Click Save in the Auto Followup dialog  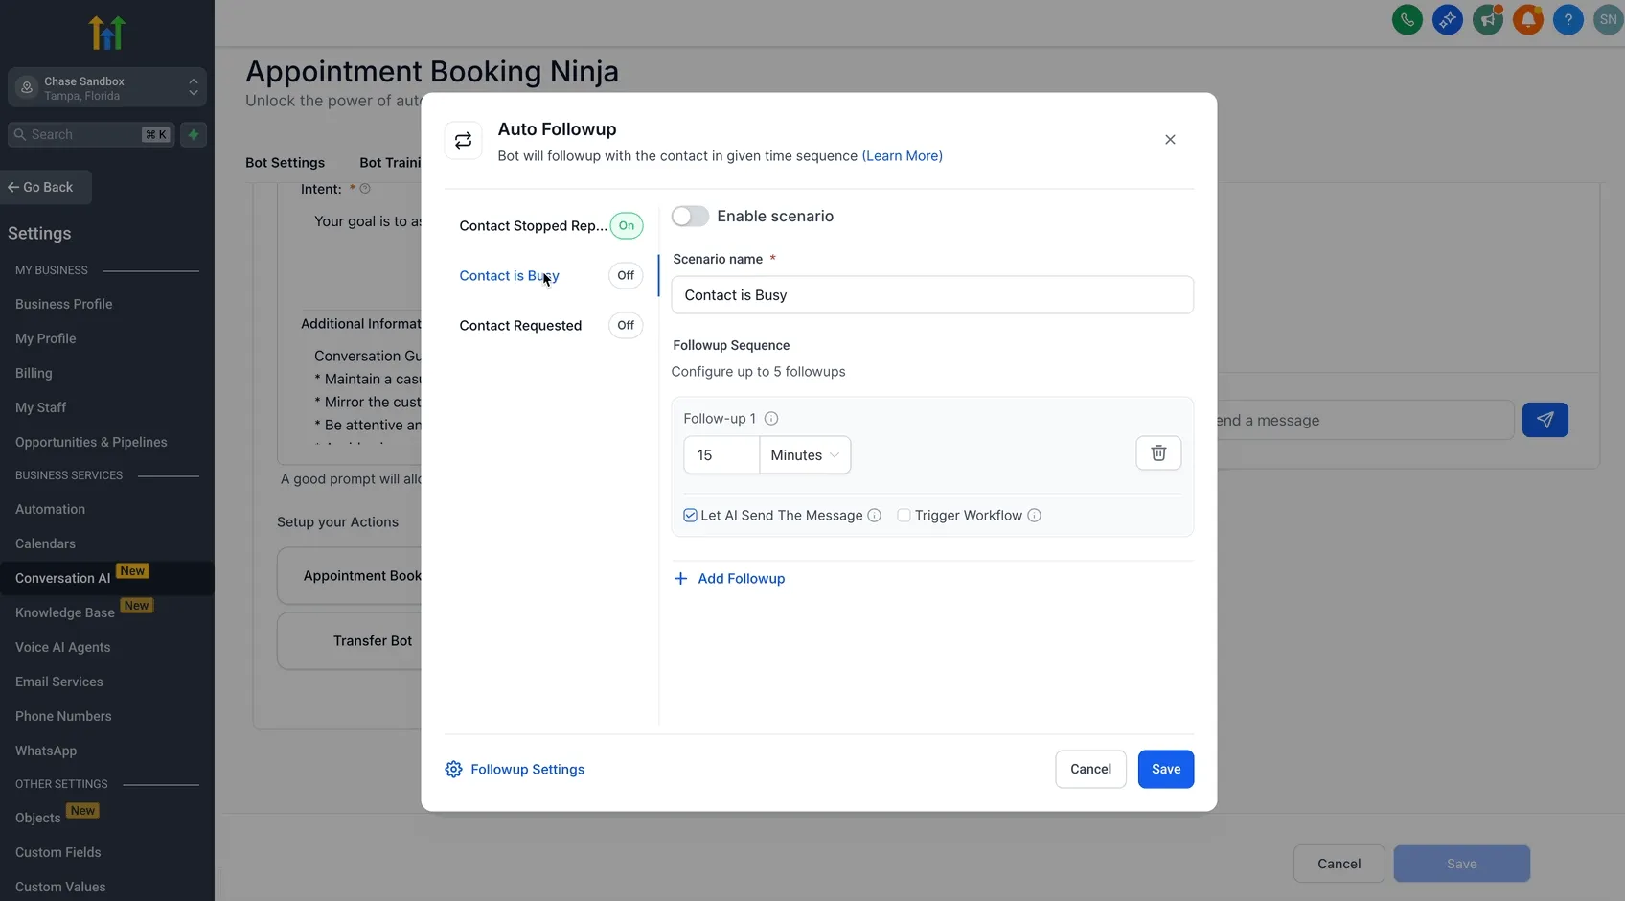(1165, 770)
